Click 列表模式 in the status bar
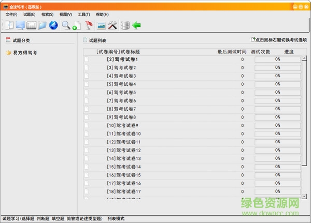Viewport: 311px width, 223px height. click(x=116, y=219)
